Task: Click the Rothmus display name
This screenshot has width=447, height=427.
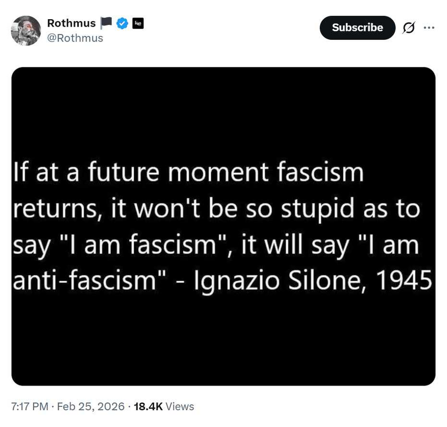Action: click(71, 23)
